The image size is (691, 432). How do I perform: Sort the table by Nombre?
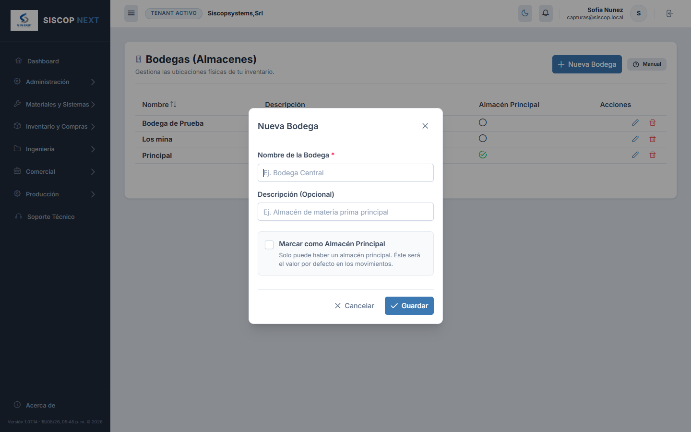(159, 105)
